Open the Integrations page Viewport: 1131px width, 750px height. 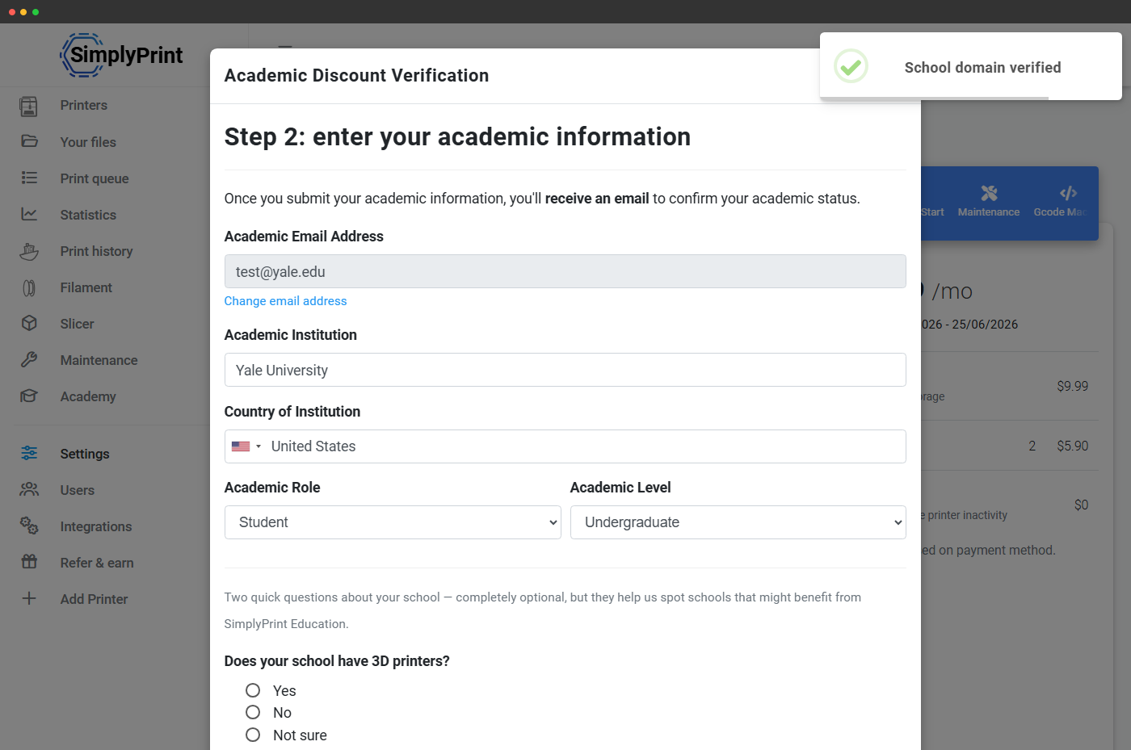96,526
